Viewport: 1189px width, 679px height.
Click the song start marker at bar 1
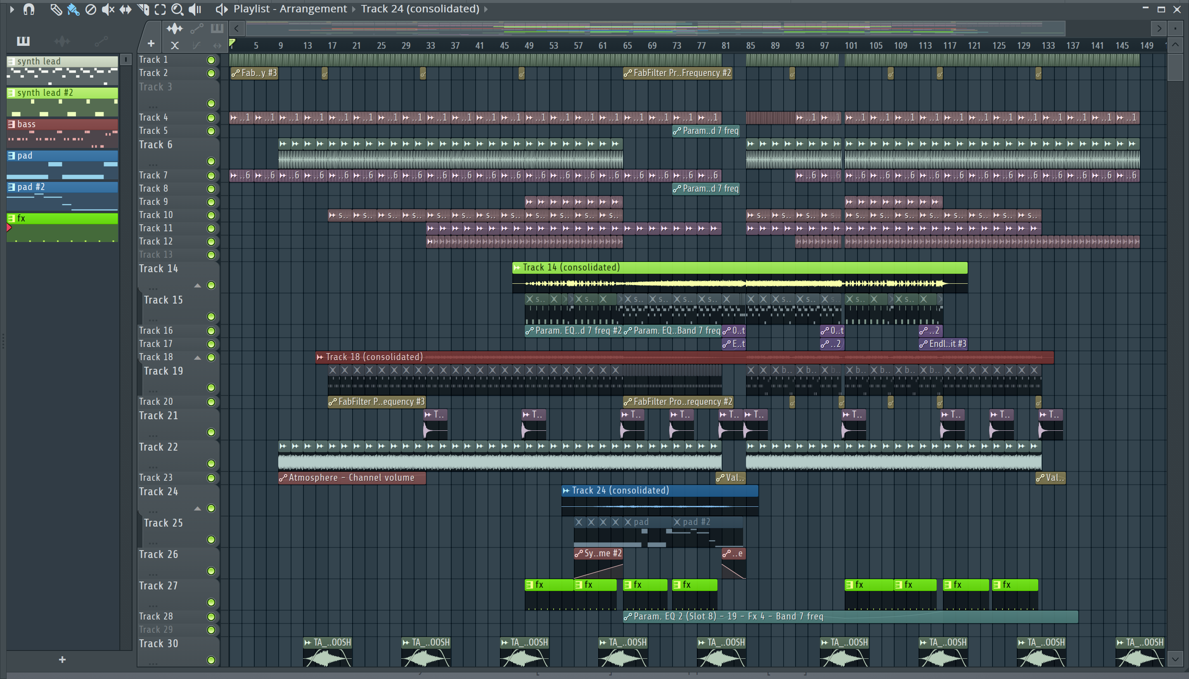pyautogui.click(x=232, y=44)
